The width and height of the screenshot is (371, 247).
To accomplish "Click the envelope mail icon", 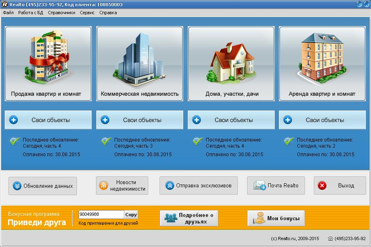I will pyautogui.click(x=260, y=186).
